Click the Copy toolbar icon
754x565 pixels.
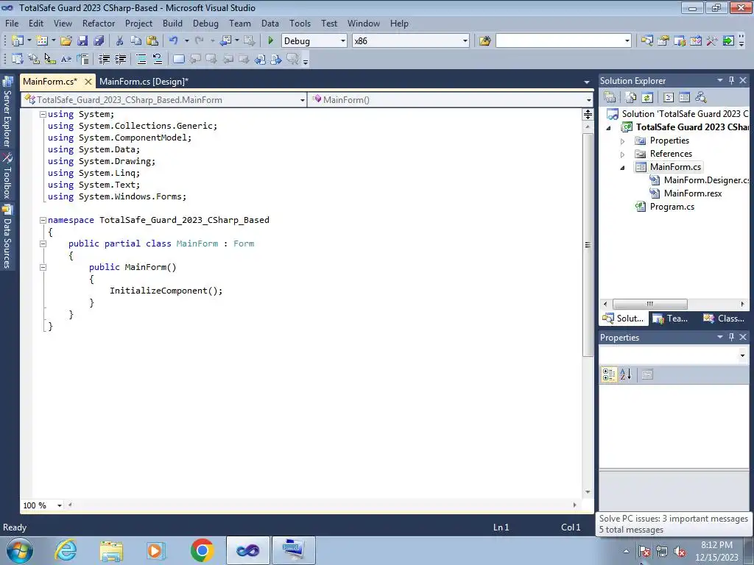coord(136,41)
